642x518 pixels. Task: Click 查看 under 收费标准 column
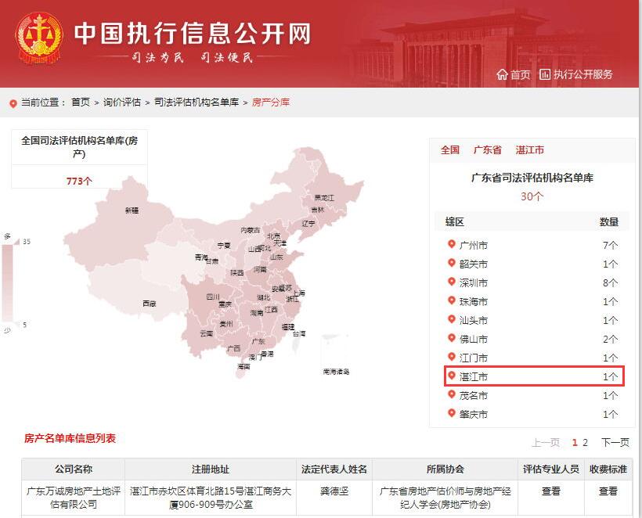608,491
